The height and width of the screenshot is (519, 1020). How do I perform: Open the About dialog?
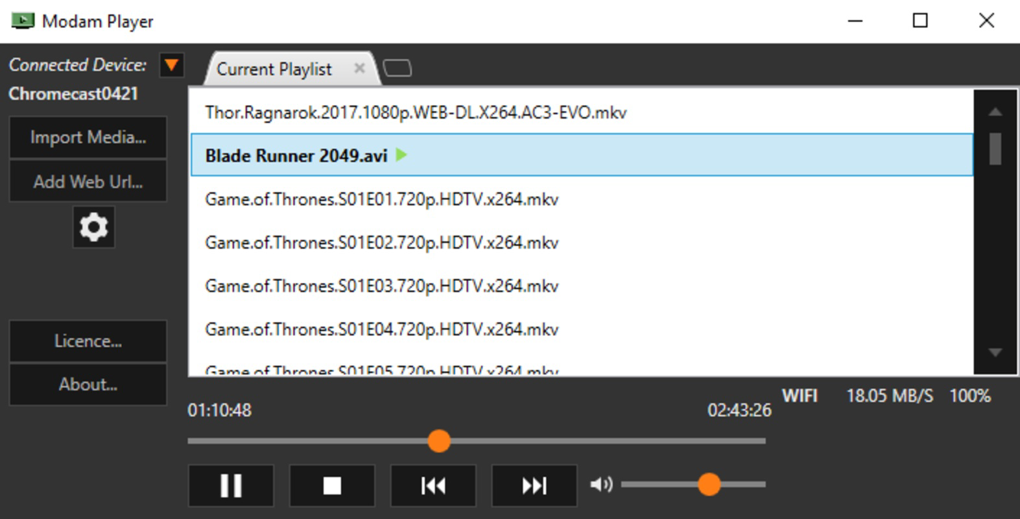pos(88,385)
